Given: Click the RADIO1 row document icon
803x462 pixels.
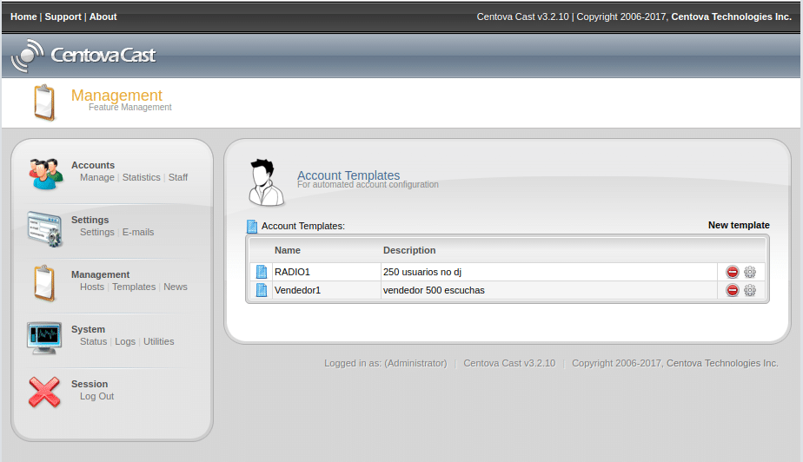Looking at the screenshot, I should [x=262, y=272].
